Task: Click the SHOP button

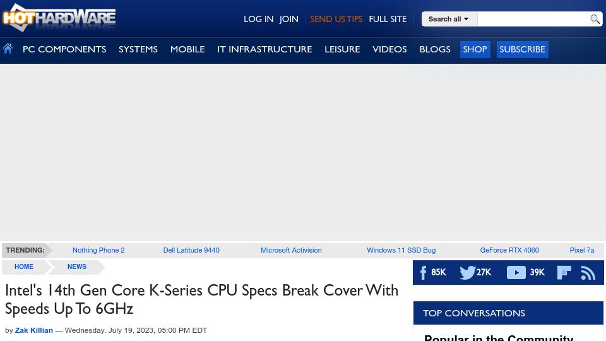Action: (475, 49)
